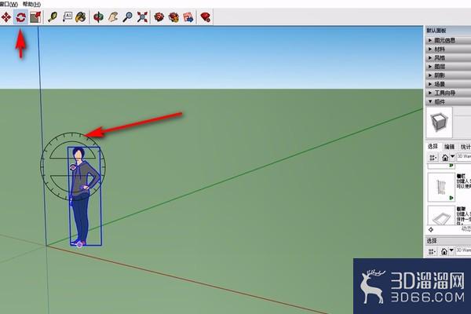Select the Tape Measure tool
Screen dimensions: 471x314
(x=53, y=17)
